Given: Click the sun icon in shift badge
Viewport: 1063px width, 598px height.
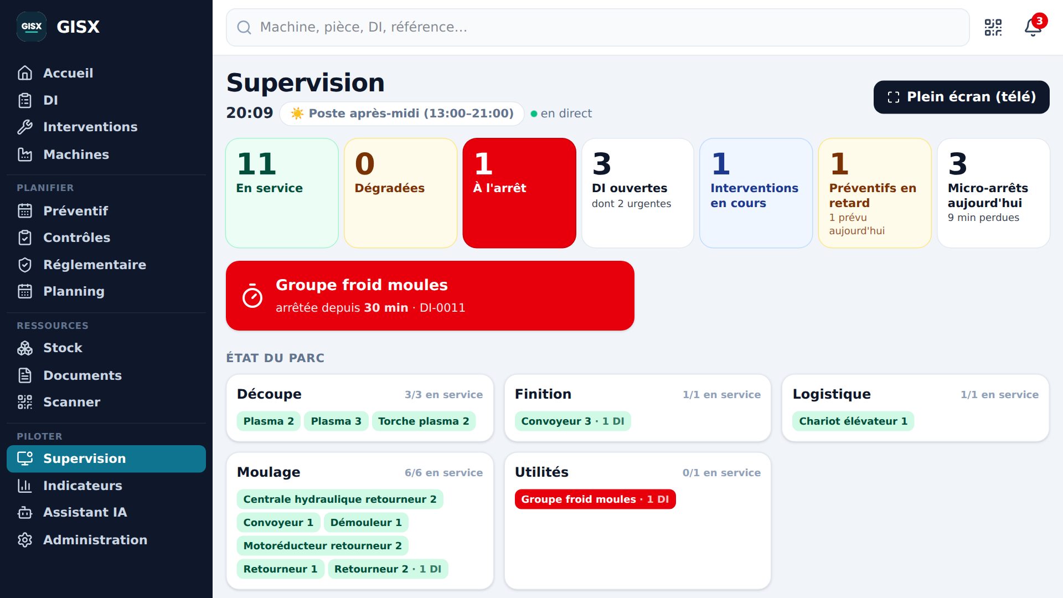Looking at the screenshot, I should [297, 114].
